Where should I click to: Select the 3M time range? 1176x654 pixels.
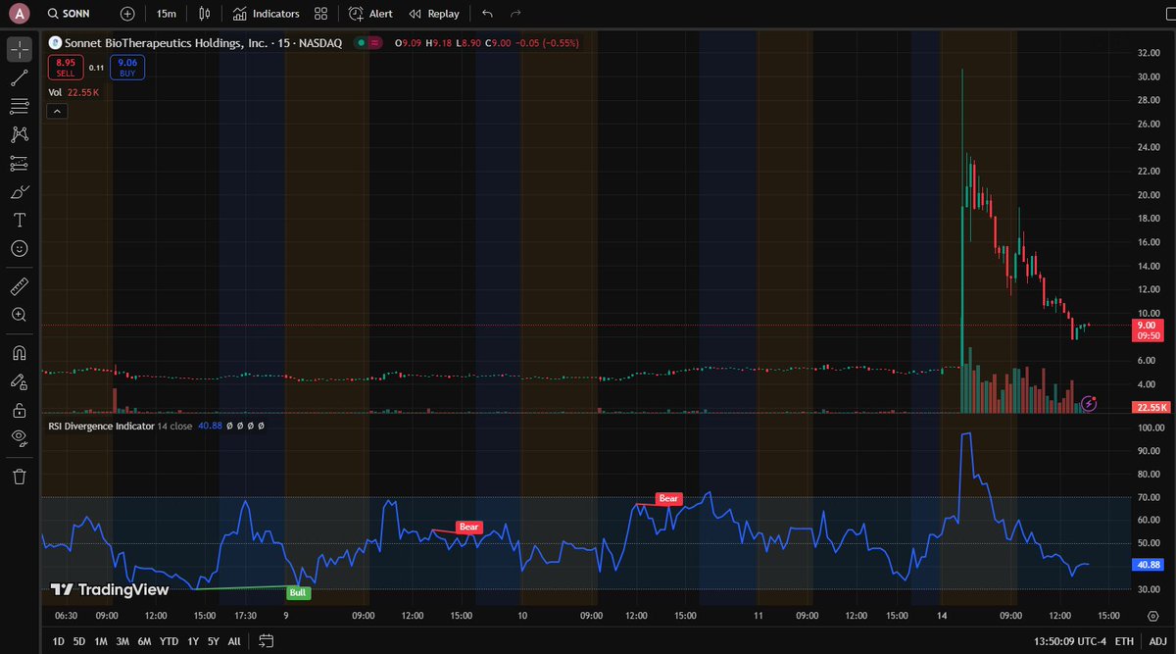coord(122,641)
